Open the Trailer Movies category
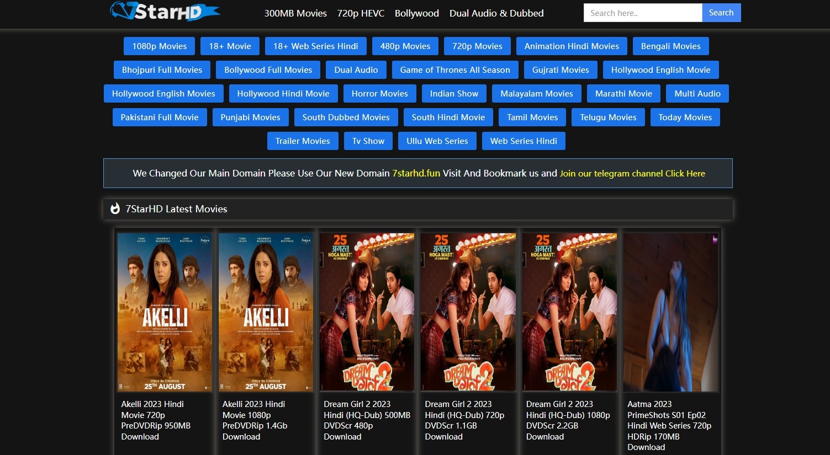The image size is (830, 455). pos(303,141)
